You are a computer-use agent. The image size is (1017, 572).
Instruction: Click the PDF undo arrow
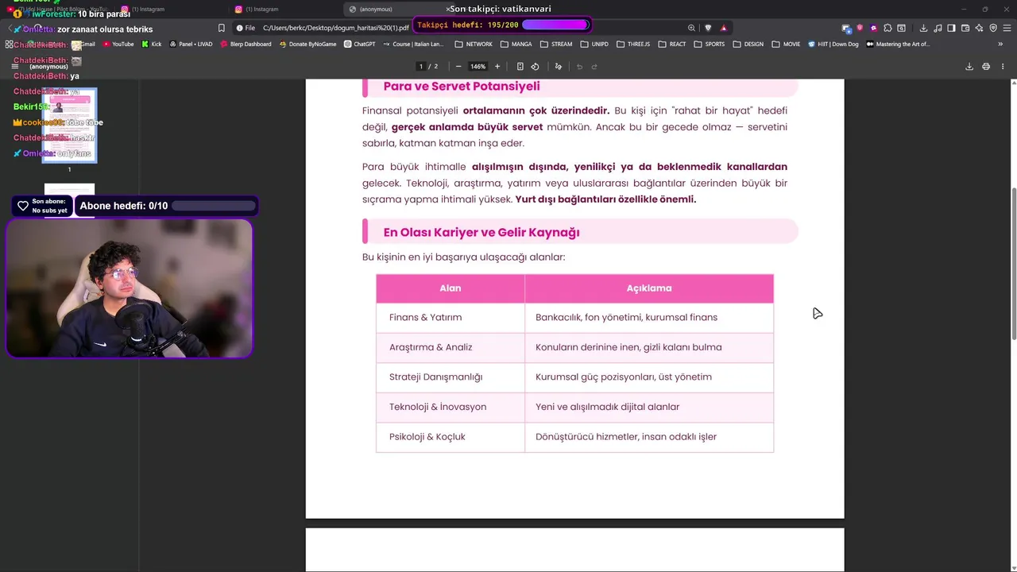pos(579,67)
